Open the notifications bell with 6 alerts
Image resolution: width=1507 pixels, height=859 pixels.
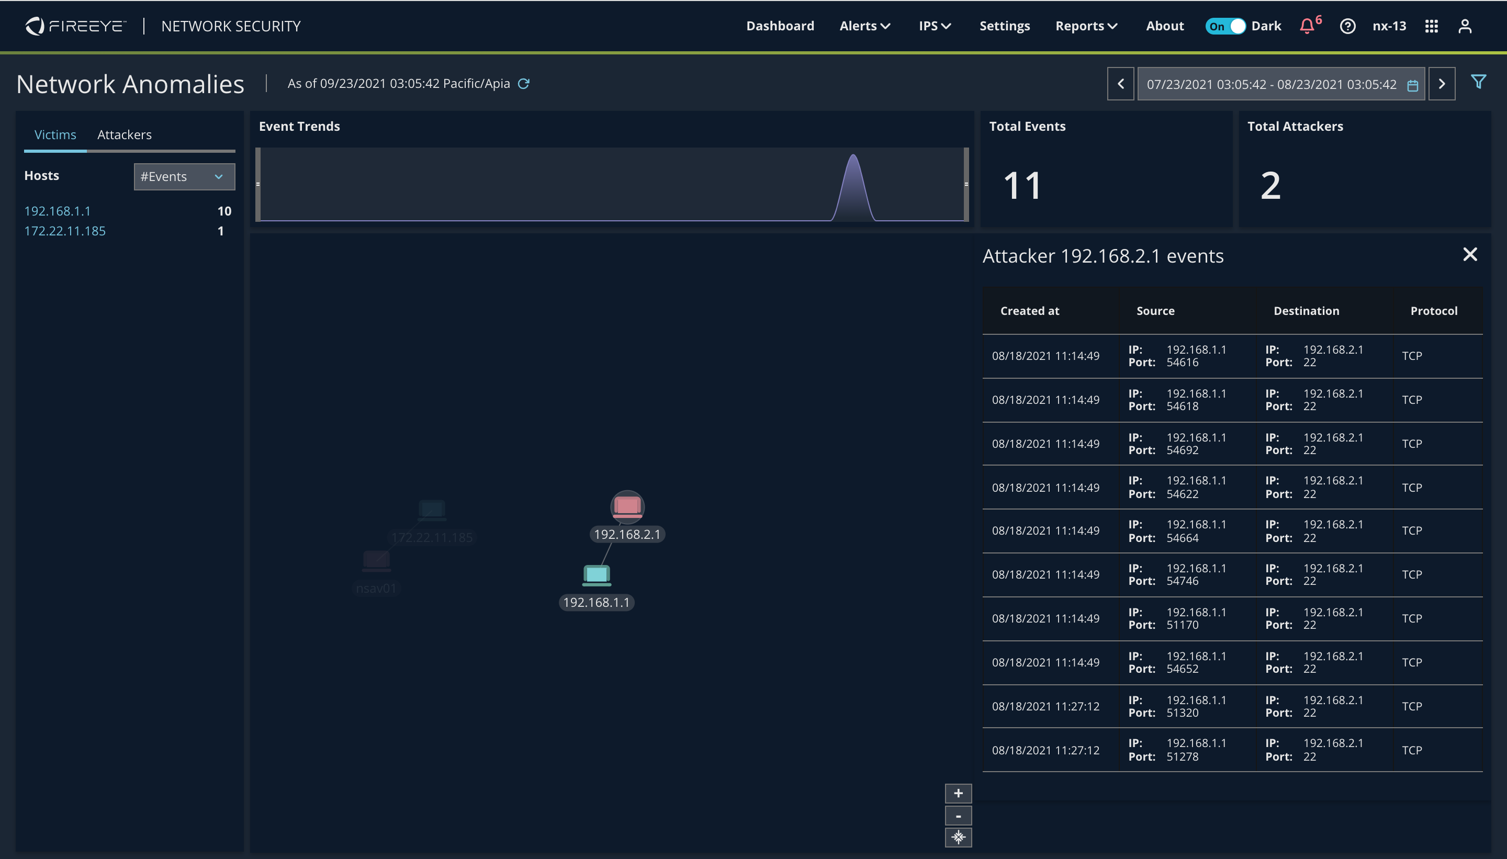1308,26
